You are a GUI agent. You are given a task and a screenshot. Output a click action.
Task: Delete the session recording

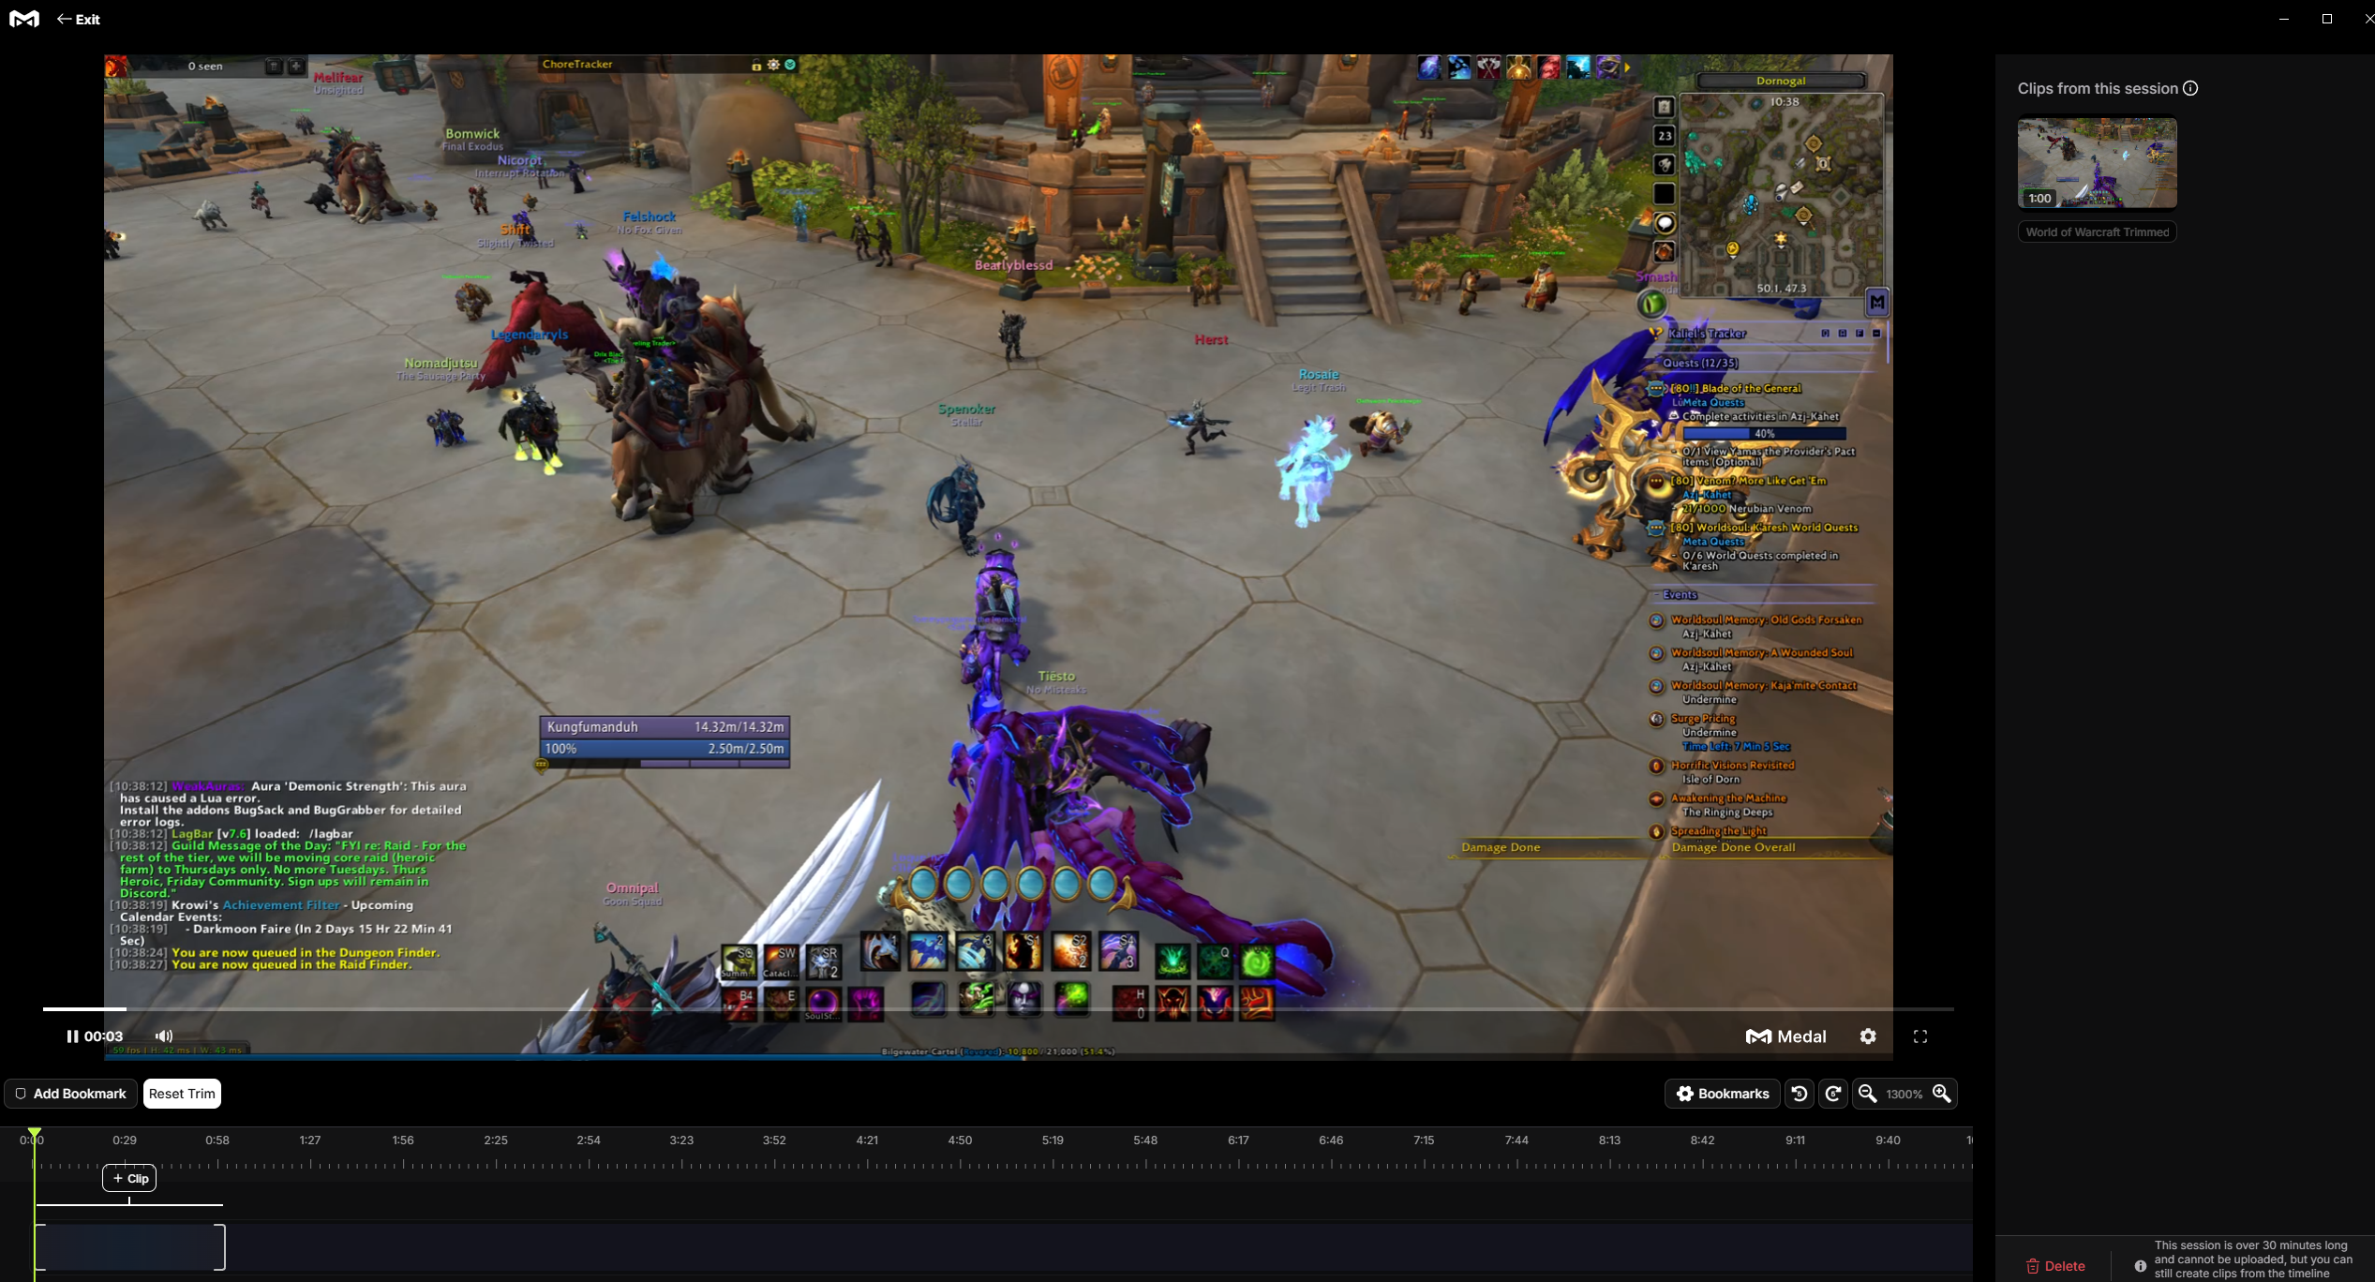(x=2055, y=1265)
